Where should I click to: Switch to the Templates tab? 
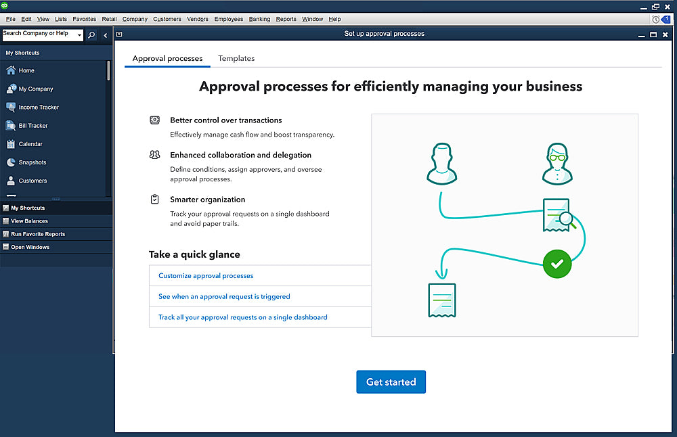pos(236,59)
